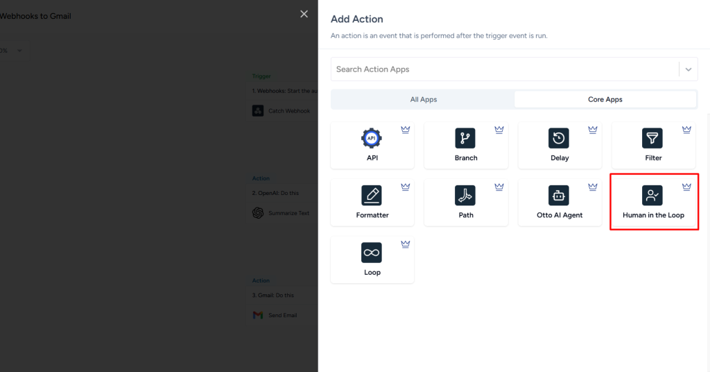This screenshot has width=710, height=372.
Task: Expand the Search Action Apps dropdown arrow
Action: tap(688, 69)
